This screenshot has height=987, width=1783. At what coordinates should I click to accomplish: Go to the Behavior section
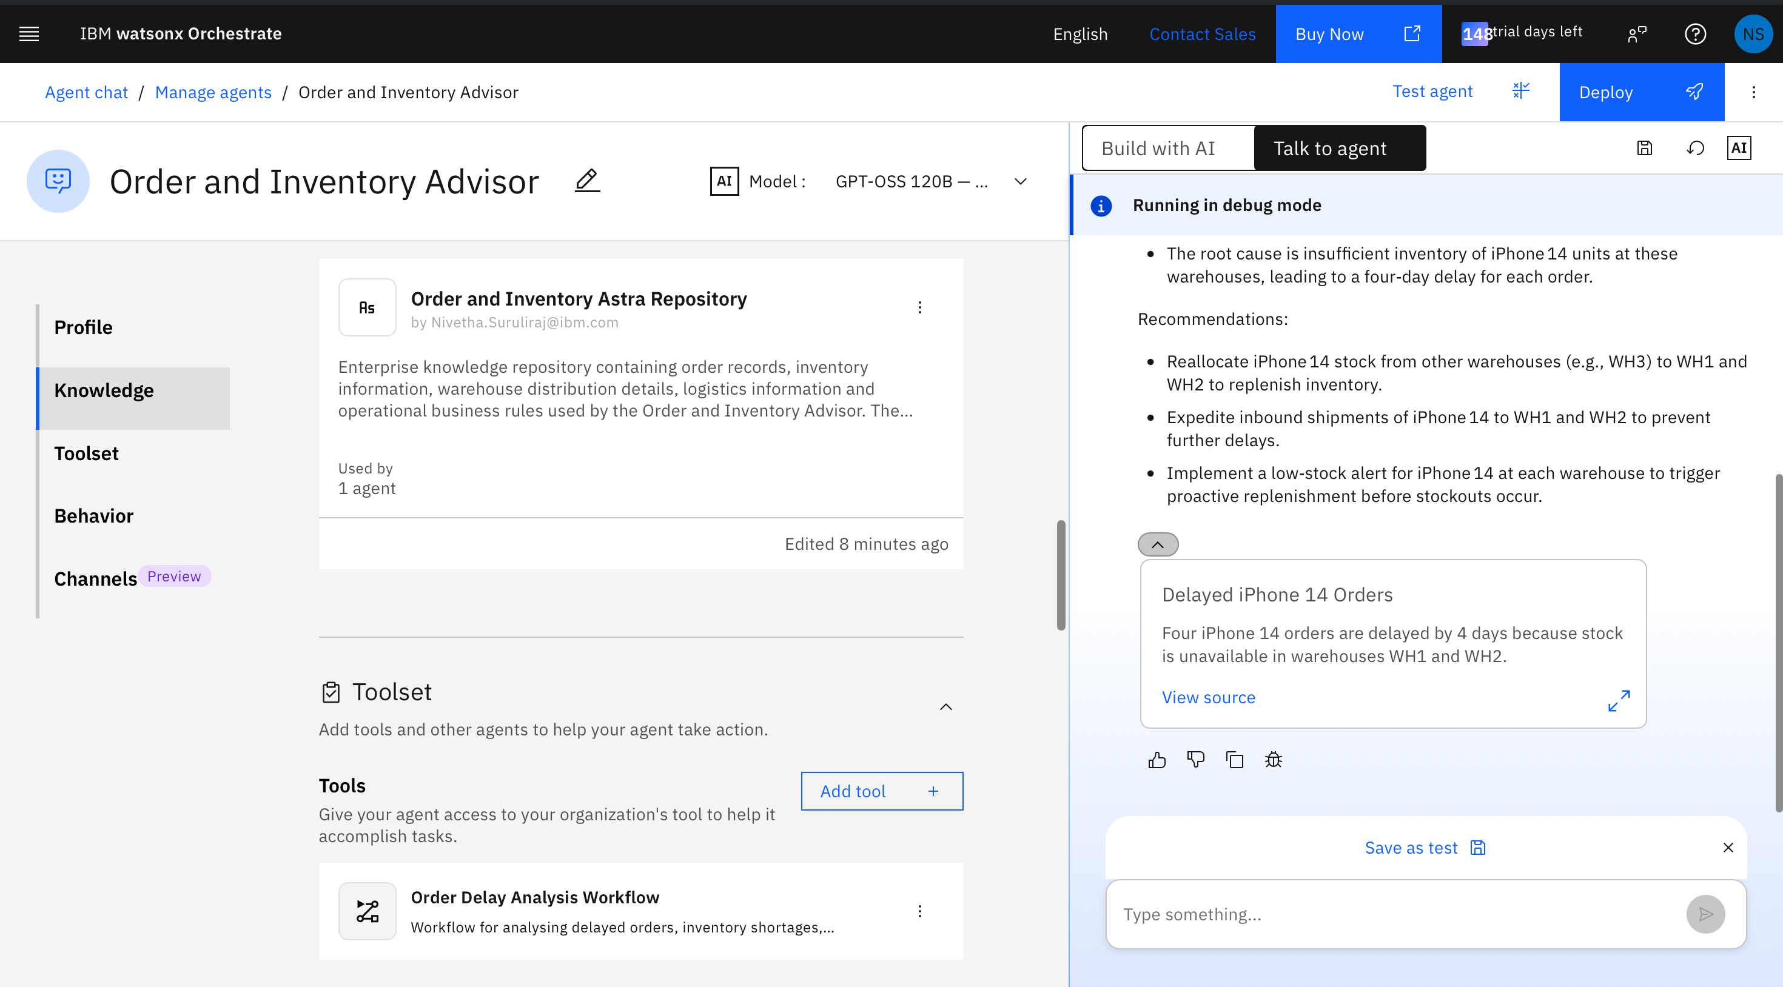134,517
